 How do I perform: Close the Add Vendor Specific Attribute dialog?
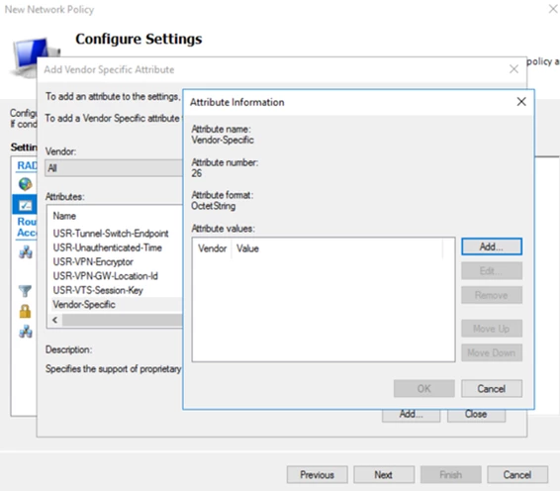point(513,69)
